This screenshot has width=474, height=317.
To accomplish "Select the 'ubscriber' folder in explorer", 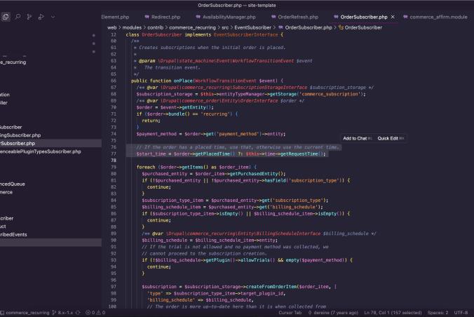I will point(11,127).
